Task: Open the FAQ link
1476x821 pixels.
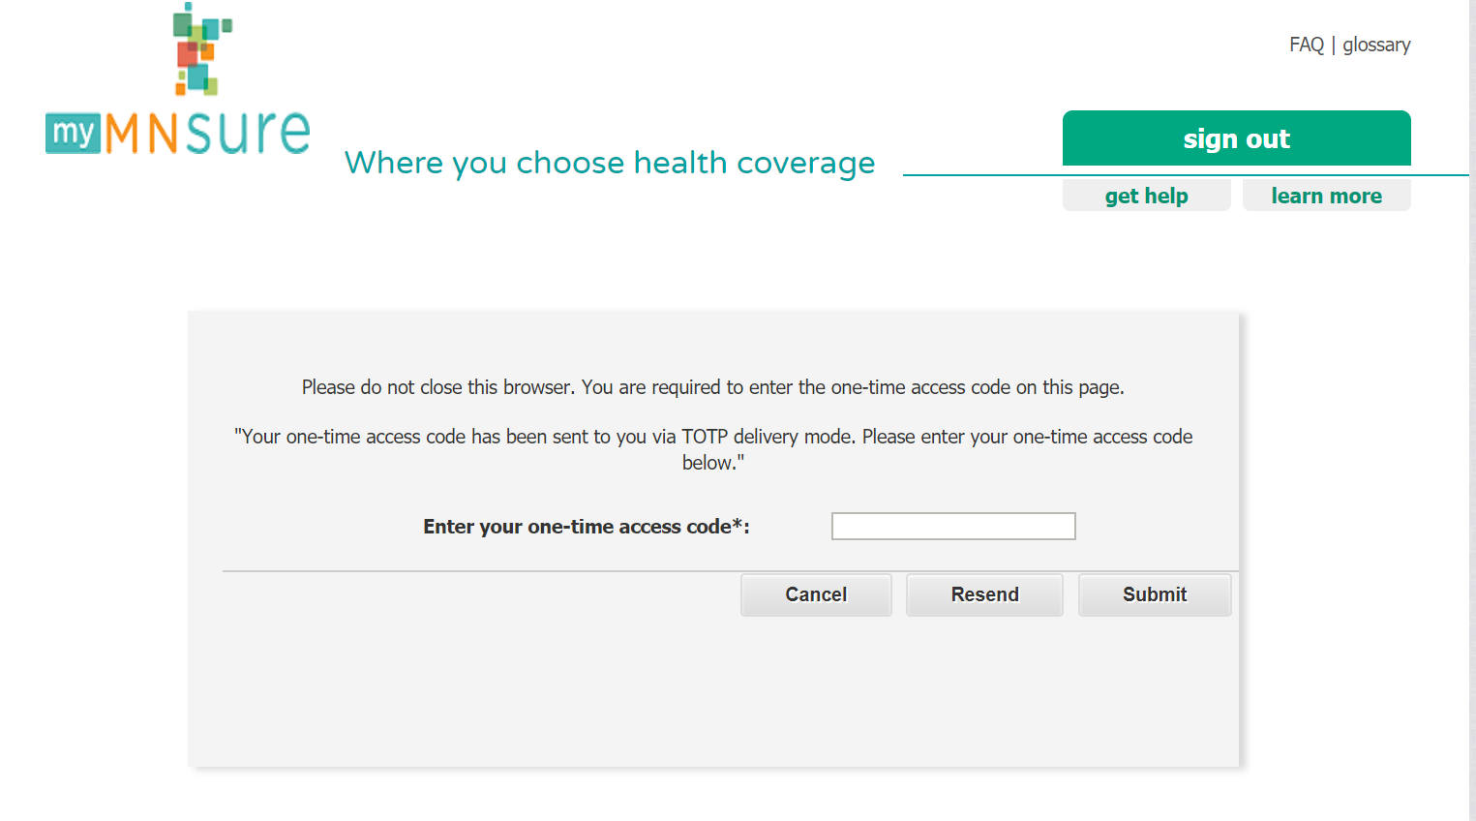Action: point(1306,45)
